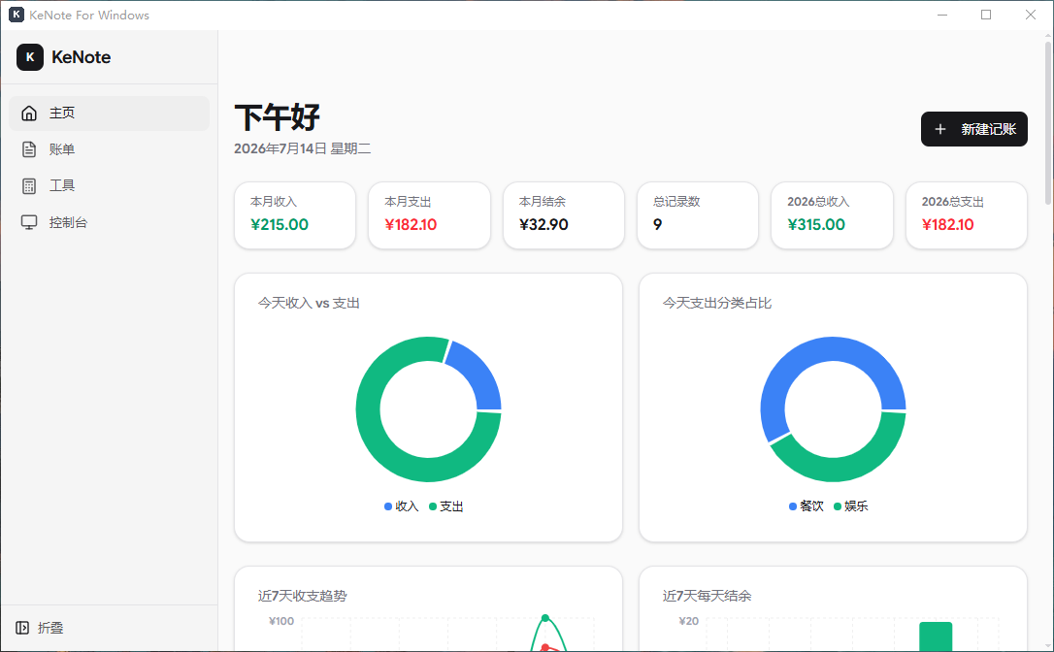
Task: Select the 总记录数 card showing 9
Action: tap(698, 215)
